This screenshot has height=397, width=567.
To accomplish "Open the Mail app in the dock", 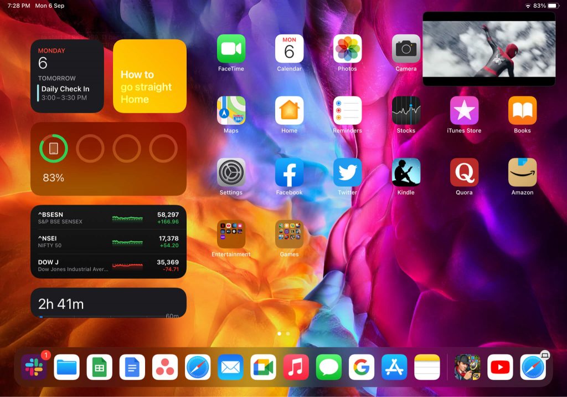I will tap(230, 367).
